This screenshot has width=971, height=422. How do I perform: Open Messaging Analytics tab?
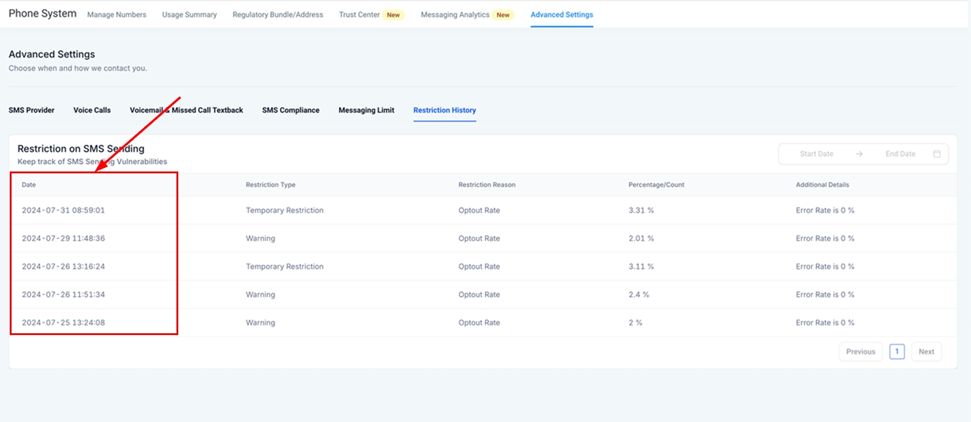[455, 15]
